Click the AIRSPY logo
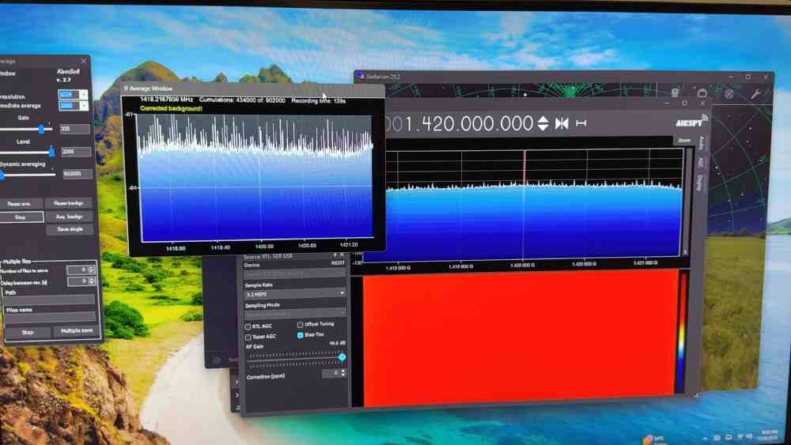 (x=689, y=123)
